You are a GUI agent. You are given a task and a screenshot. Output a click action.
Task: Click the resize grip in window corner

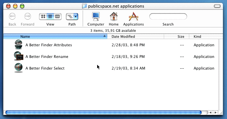pos(221,113)
